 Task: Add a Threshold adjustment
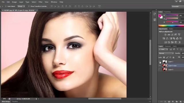172,42
